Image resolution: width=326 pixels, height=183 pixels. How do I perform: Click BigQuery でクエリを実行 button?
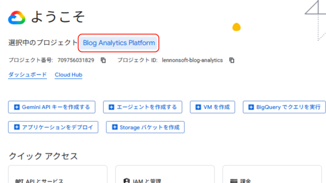click(284, 107)
